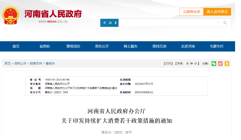This screenshot has width=241, height=140.
Task: Open the 政务公开 navigation menu
Action: pyautogui.click(x=102, y=46)
